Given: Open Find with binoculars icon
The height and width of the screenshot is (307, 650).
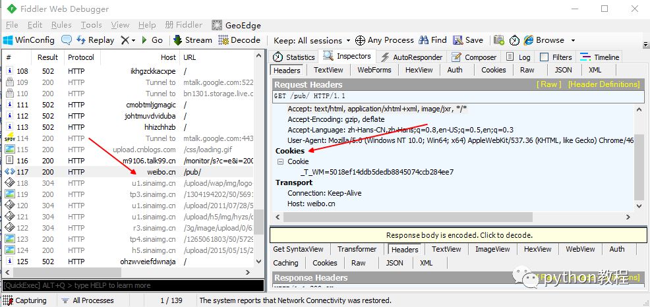Looking at the screenshot, I should pyautogui.click(x=432, y=40).
